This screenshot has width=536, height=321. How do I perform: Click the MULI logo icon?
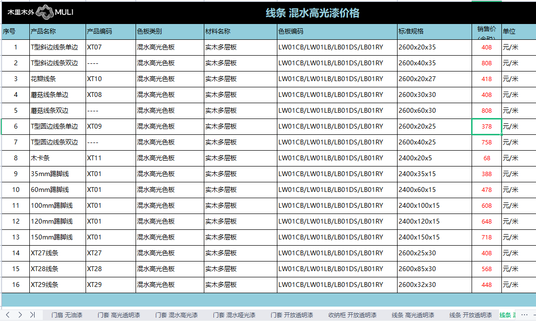(x=45, y=12)
